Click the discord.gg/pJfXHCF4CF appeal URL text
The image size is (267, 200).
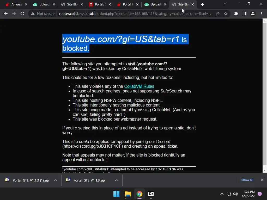click(x=93, y=146)
